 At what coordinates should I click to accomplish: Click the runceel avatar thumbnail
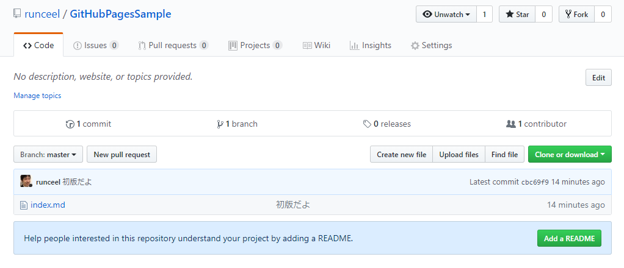(26, 182)
